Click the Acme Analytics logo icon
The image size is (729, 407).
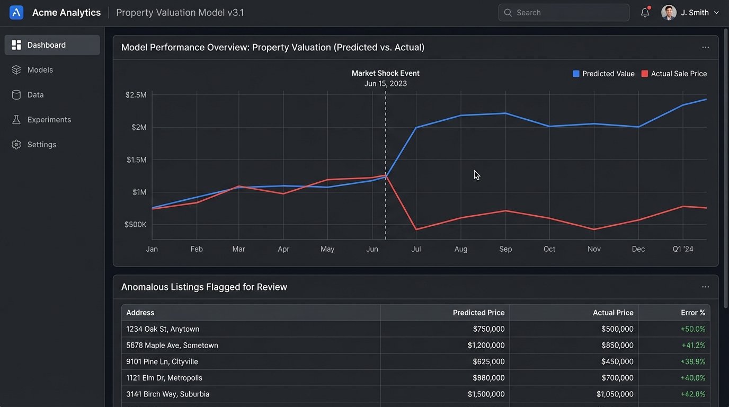[15, 12]
